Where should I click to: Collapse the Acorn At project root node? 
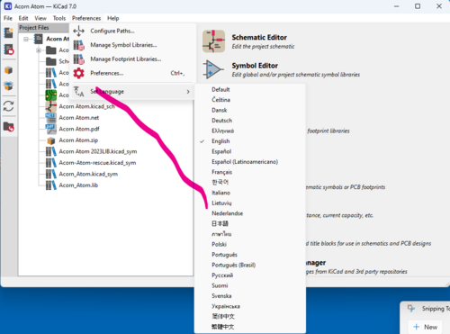pyautogui.click(x=26, y=39)
